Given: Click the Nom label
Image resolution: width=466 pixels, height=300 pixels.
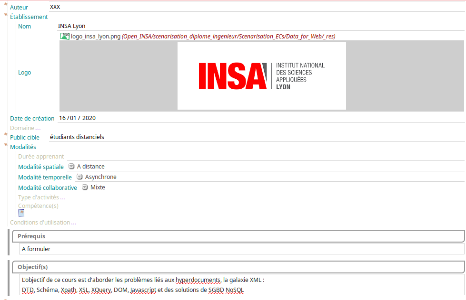Looking at the screenshot, I should tap(24, 27).
